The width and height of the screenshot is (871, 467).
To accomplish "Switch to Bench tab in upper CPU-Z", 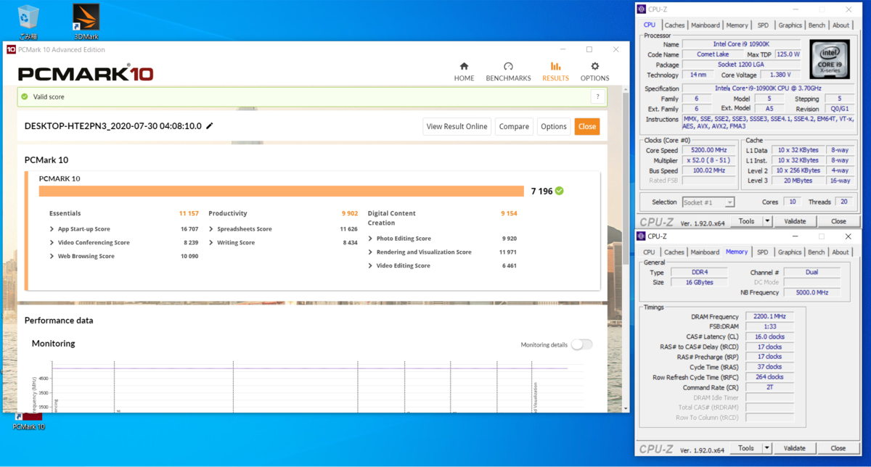I will point(817,25).
